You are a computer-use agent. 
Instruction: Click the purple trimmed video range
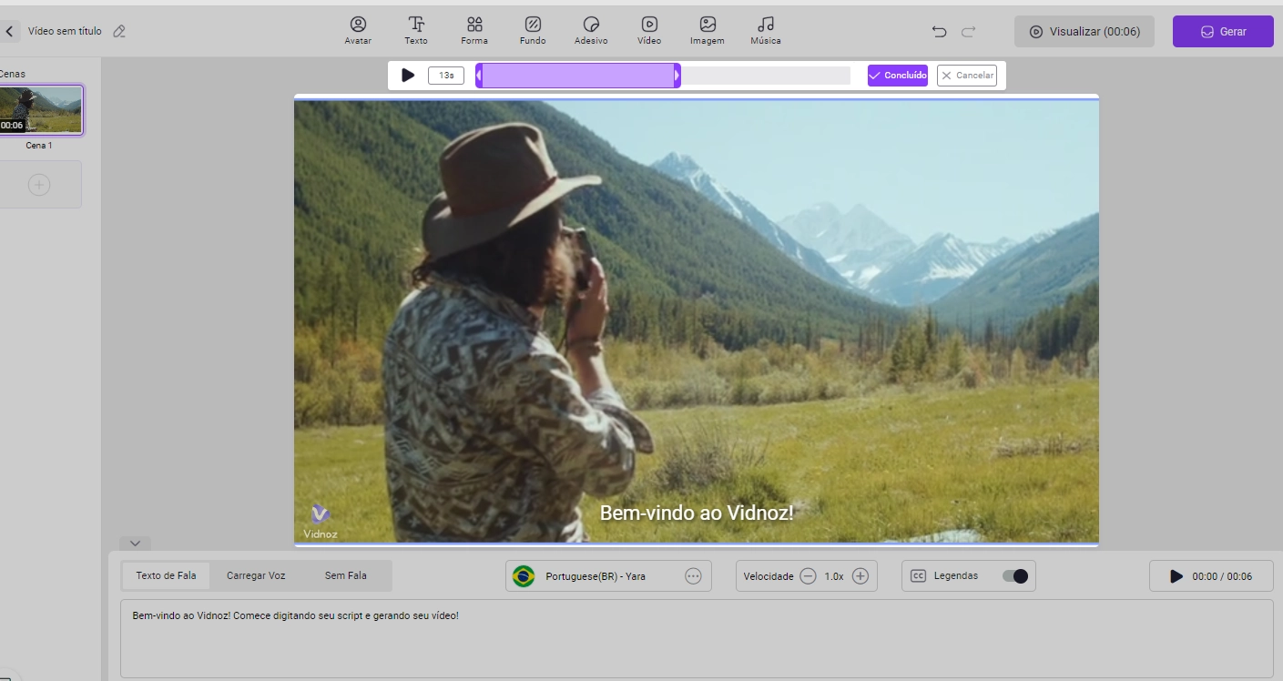(x=577, y=76)
